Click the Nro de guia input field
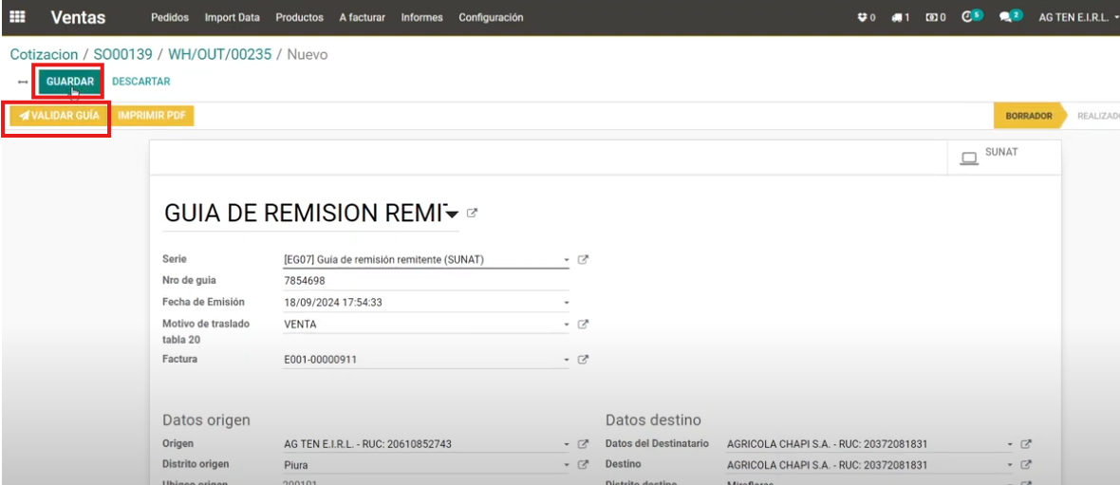This screenshot has height=485, width=1120. 425,281
